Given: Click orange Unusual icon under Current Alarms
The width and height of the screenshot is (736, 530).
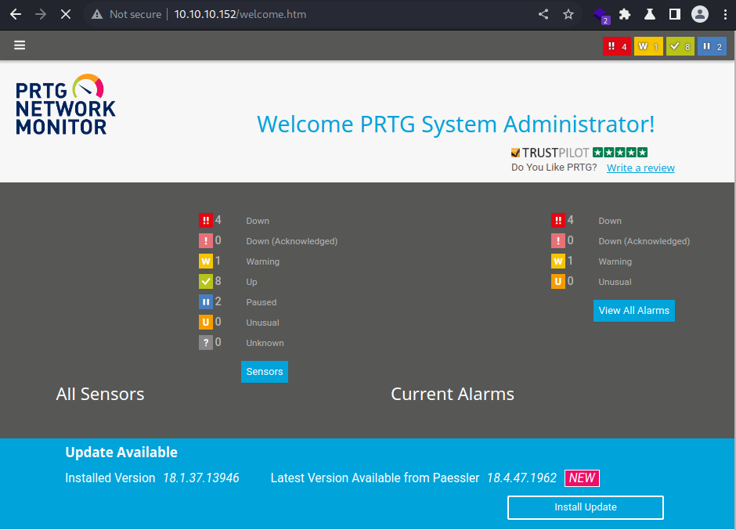Looking at the screenshot, I should point(557,281).
